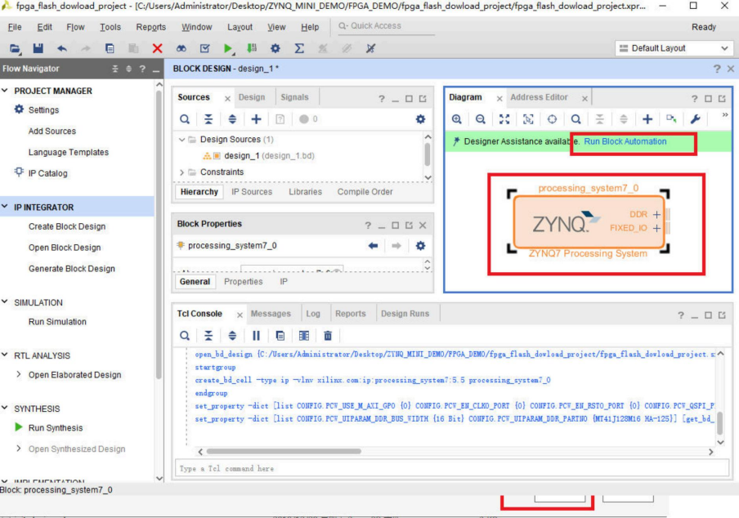
Task: Pause Tcl Console output
Action: tap(256, 335)
